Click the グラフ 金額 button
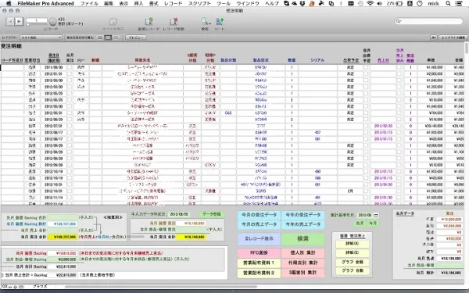This screenshot has width=469, height=293. click(x=353, y=263)
